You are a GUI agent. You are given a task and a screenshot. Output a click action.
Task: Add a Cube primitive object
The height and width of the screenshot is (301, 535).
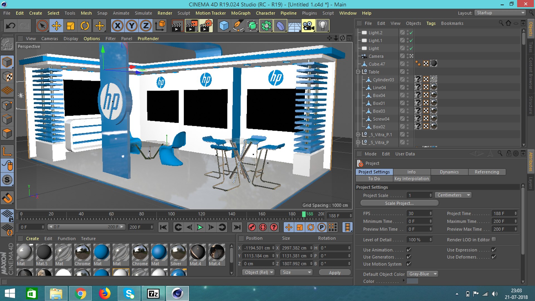[224, 26]
